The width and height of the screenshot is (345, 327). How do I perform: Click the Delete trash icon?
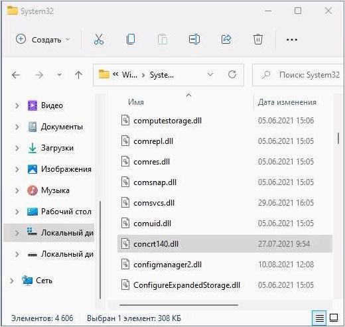coord(258,40)
